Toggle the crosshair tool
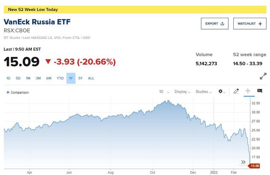Screen dimensions: 270x175 tap(248, 91)
